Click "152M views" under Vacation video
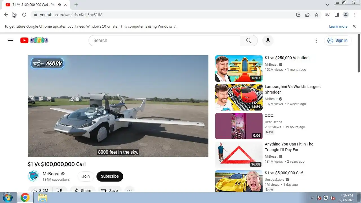 [x=274, y=70]
